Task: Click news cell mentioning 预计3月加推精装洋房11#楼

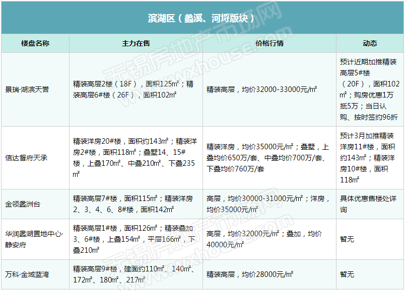Action: pyautogui.click(x=370, y=158)
